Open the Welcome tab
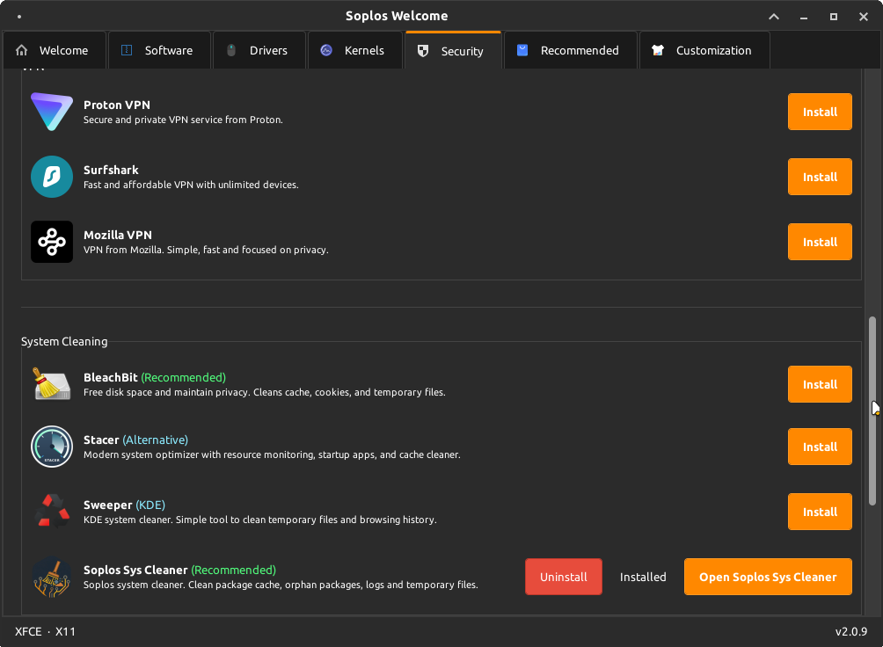This screenshot has width=883, height=647. coord(54,50)
